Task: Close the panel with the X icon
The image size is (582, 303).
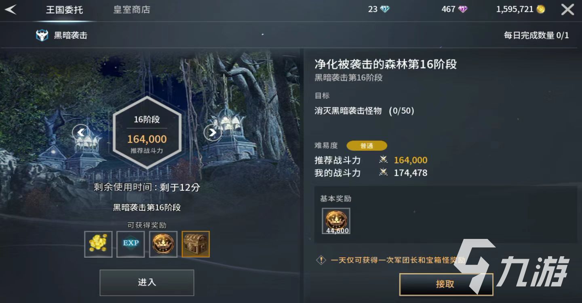Action: [x=567, y=10]
